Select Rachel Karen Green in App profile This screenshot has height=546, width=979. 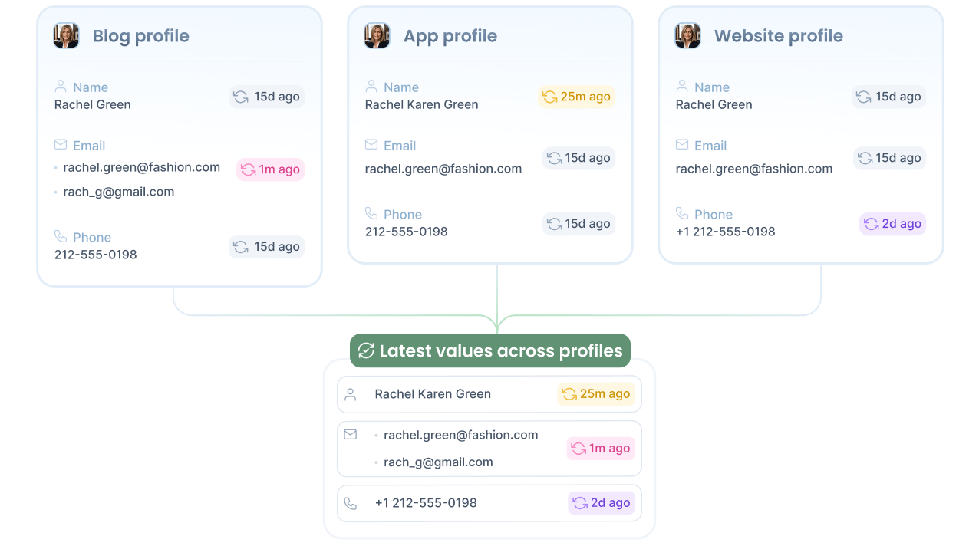click(422, 104)
